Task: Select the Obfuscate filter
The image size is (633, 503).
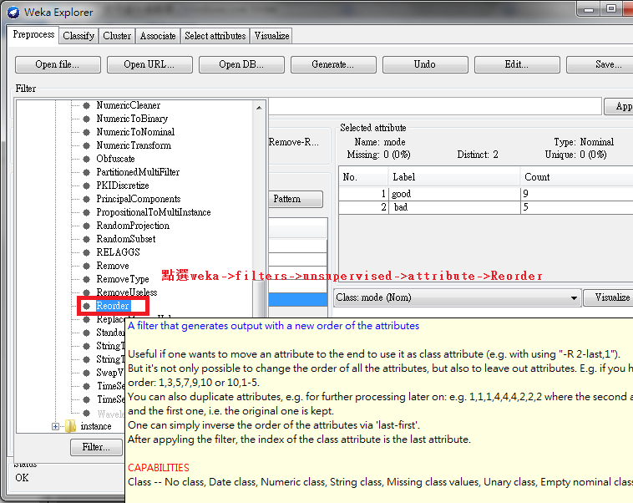Action: tap(115, 159)
